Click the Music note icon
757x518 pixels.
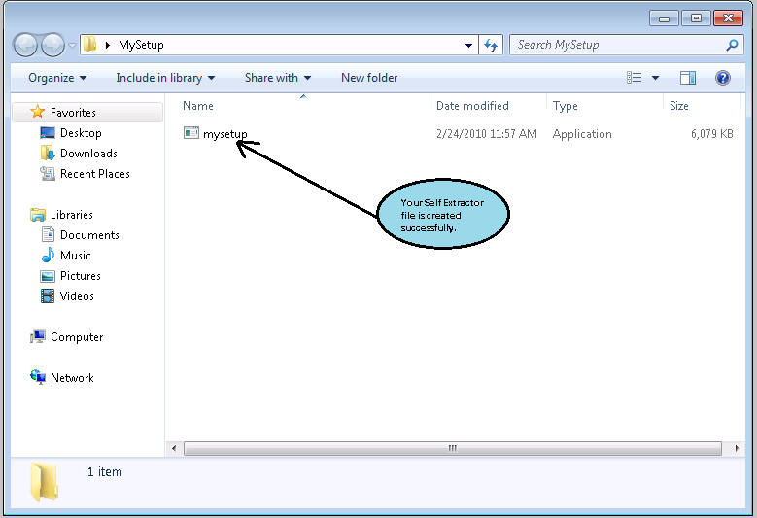pos(48,255)
